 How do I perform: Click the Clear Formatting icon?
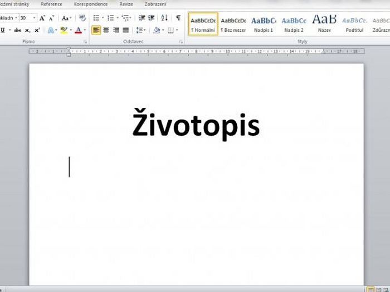(82, 18)
